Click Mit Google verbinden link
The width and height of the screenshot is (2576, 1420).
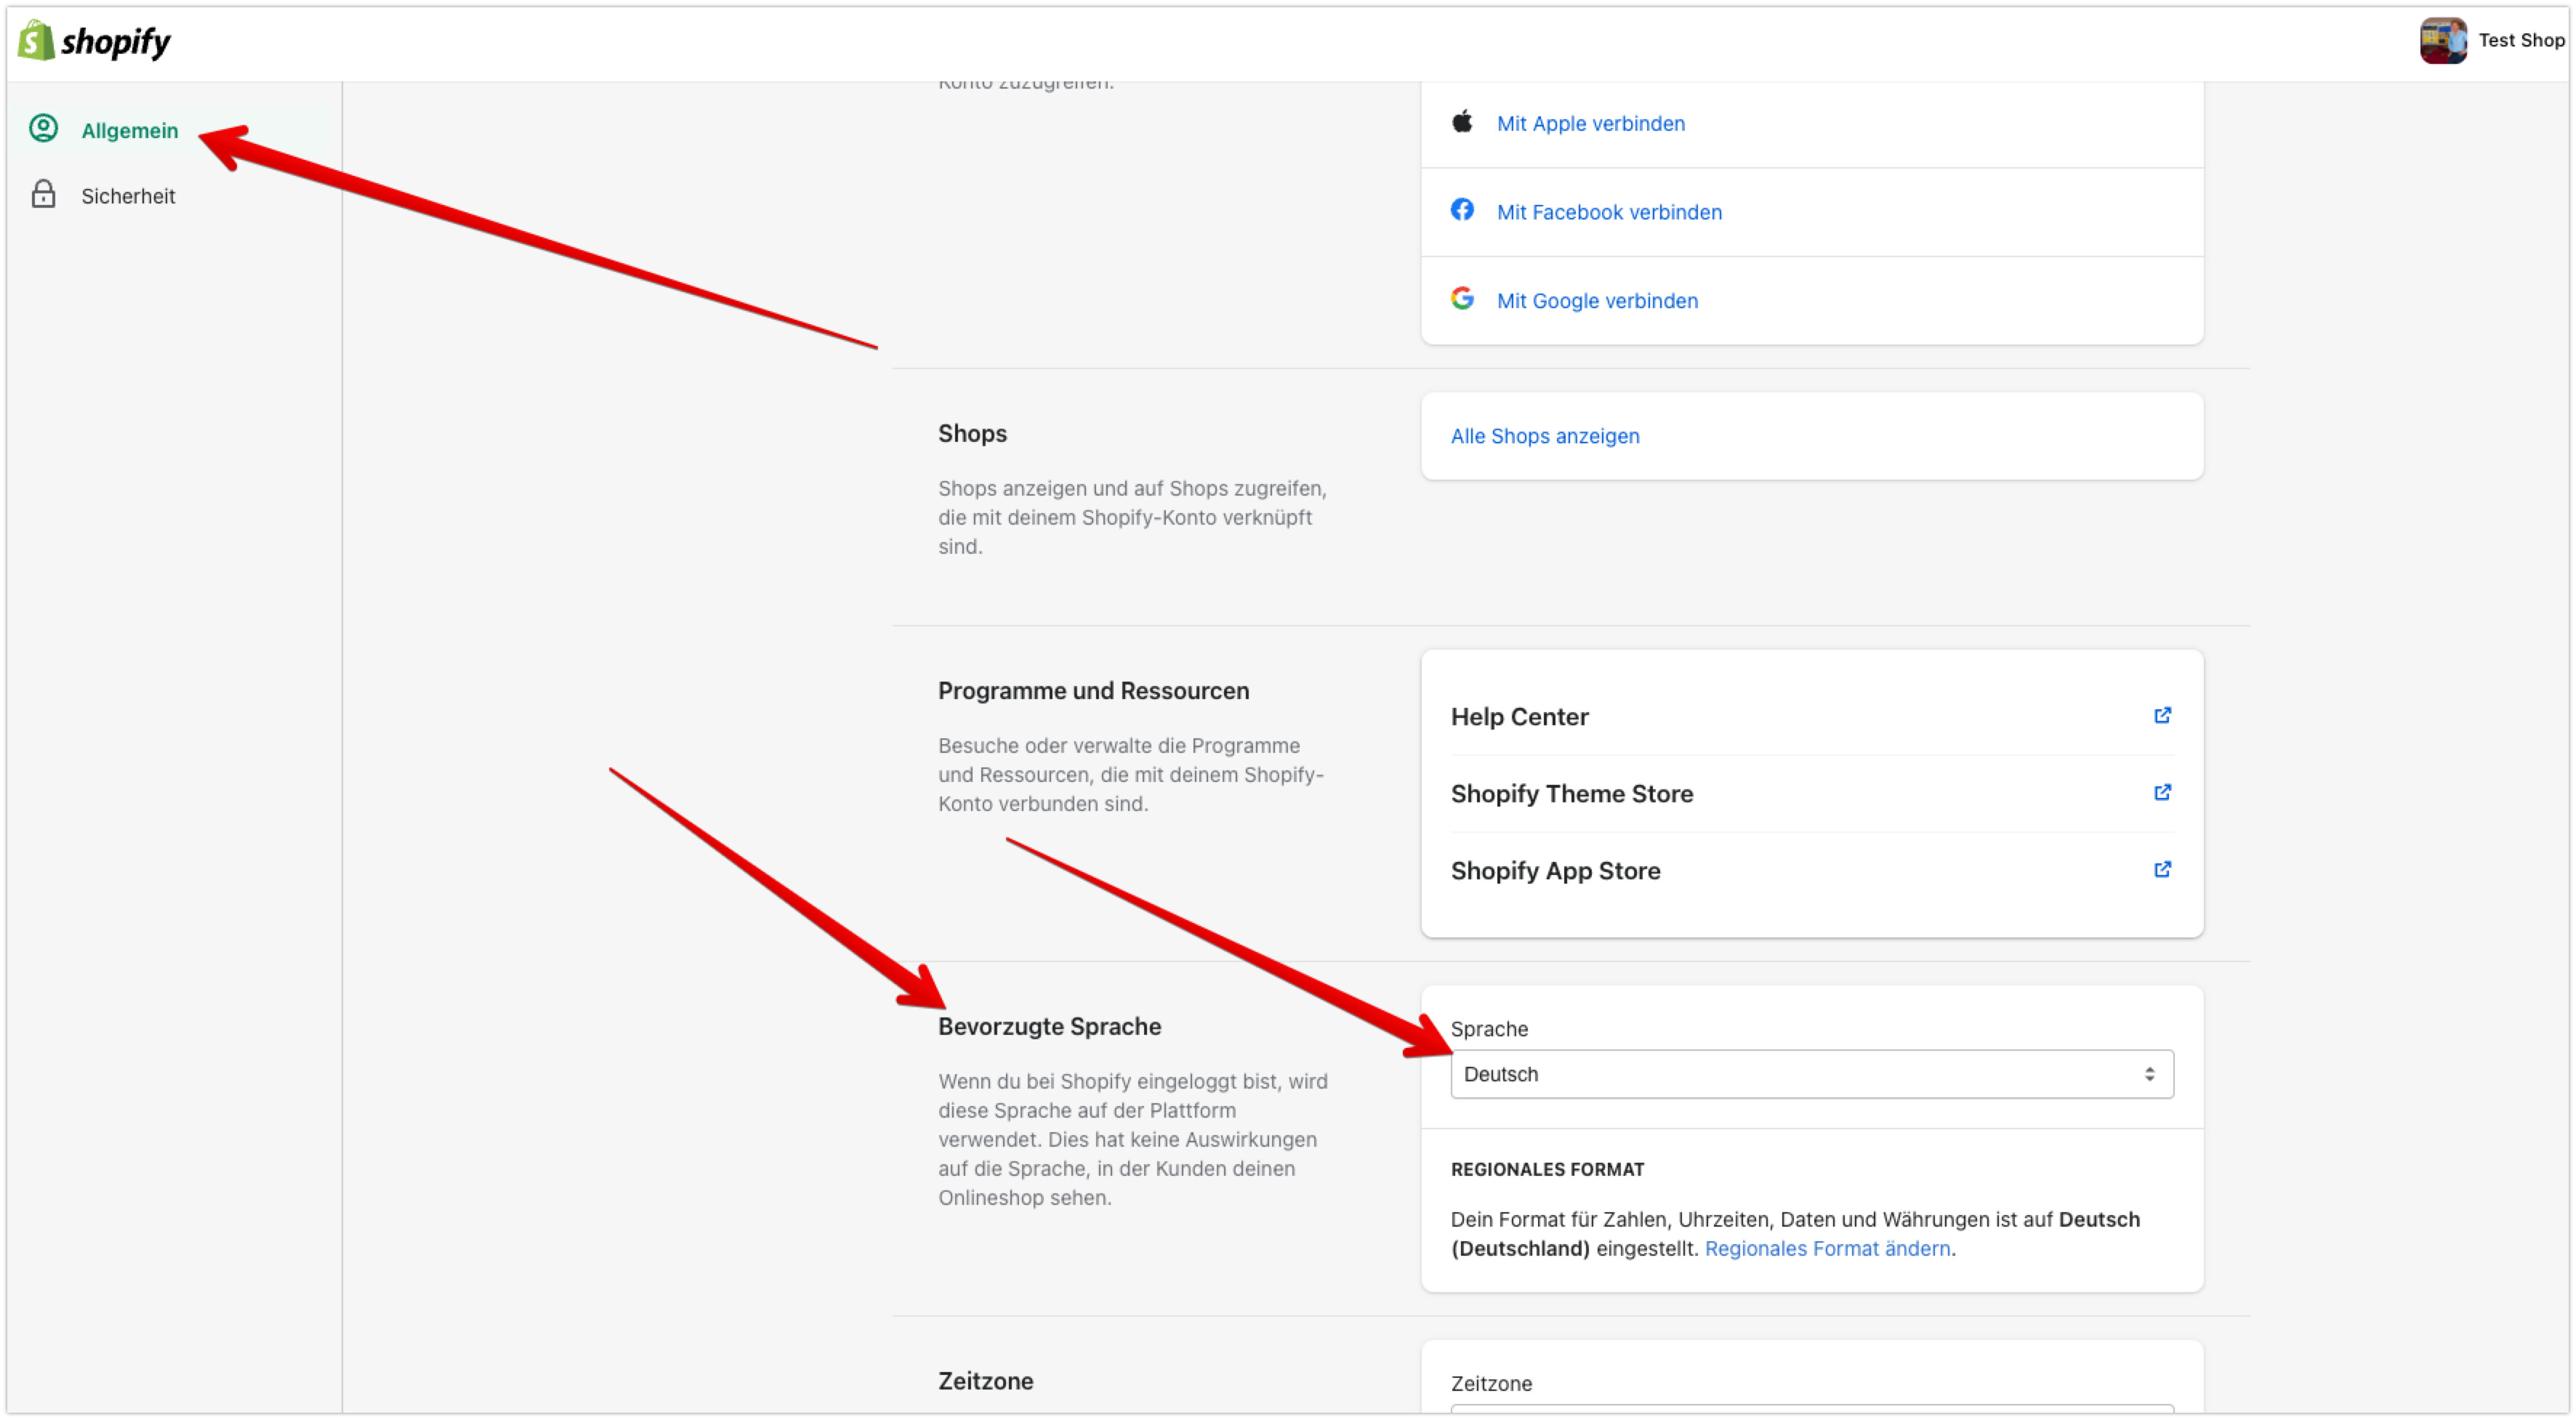(1596, 301)
